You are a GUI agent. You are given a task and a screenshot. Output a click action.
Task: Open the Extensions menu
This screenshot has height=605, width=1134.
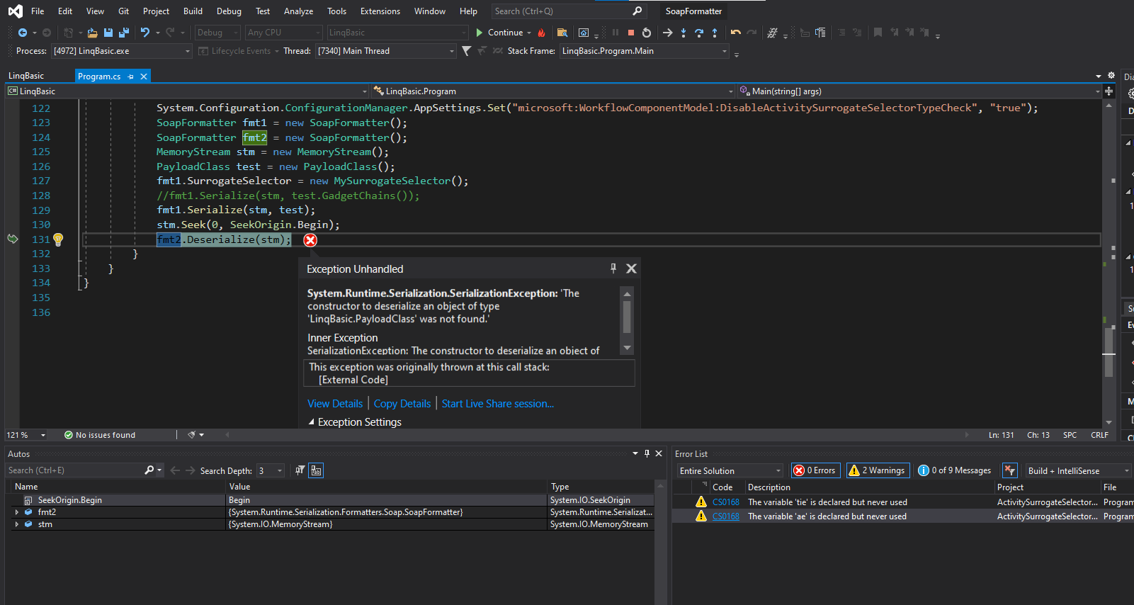coord(380,11)
